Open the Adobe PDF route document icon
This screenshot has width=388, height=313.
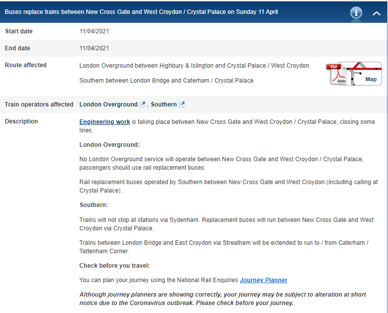coord(338,74)
